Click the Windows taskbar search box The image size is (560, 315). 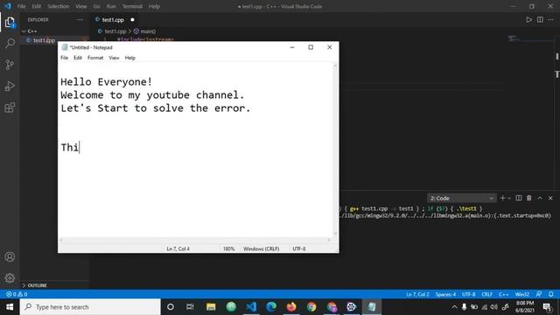90,307
